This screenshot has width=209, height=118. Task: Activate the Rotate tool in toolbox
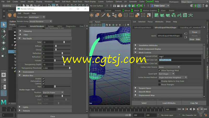pyautogui.click(x=4, y=49)
